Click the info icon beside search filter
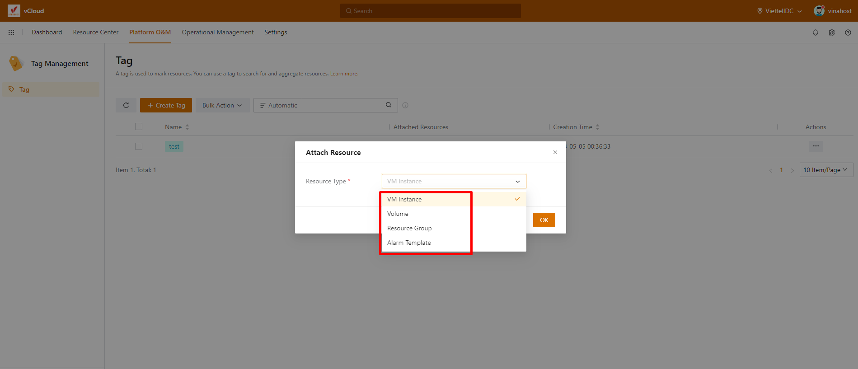 pos(405,105)
